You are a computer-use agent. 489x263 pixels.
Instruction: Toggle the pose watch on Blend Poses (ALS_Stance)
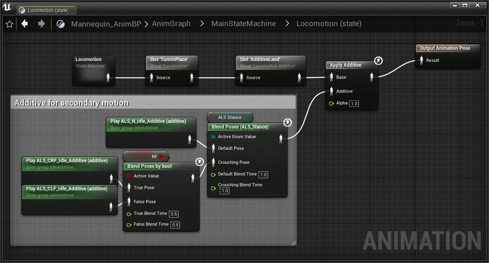click(x=287, y=122)
